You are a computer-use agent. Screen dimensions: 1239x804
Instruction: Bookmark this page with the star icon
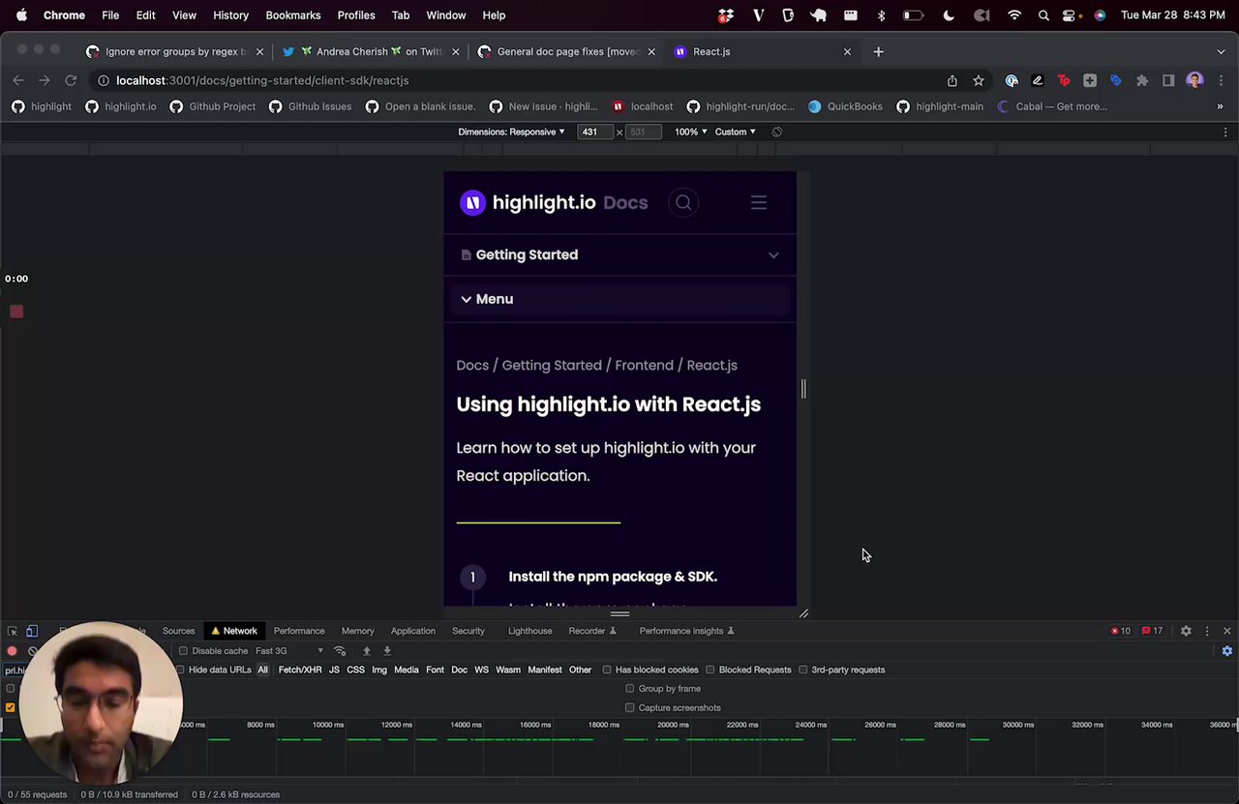click(x=979, y=80)
